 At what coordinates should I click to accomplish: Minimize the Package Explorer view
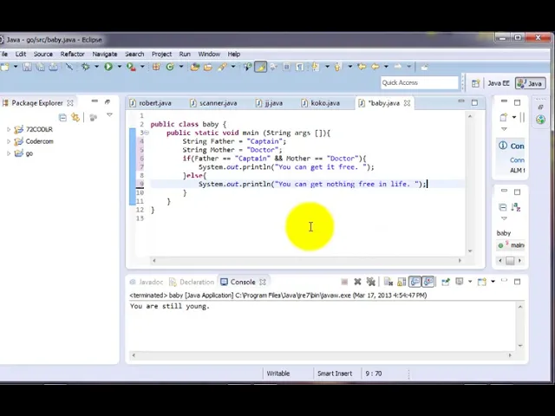[95, 101]
